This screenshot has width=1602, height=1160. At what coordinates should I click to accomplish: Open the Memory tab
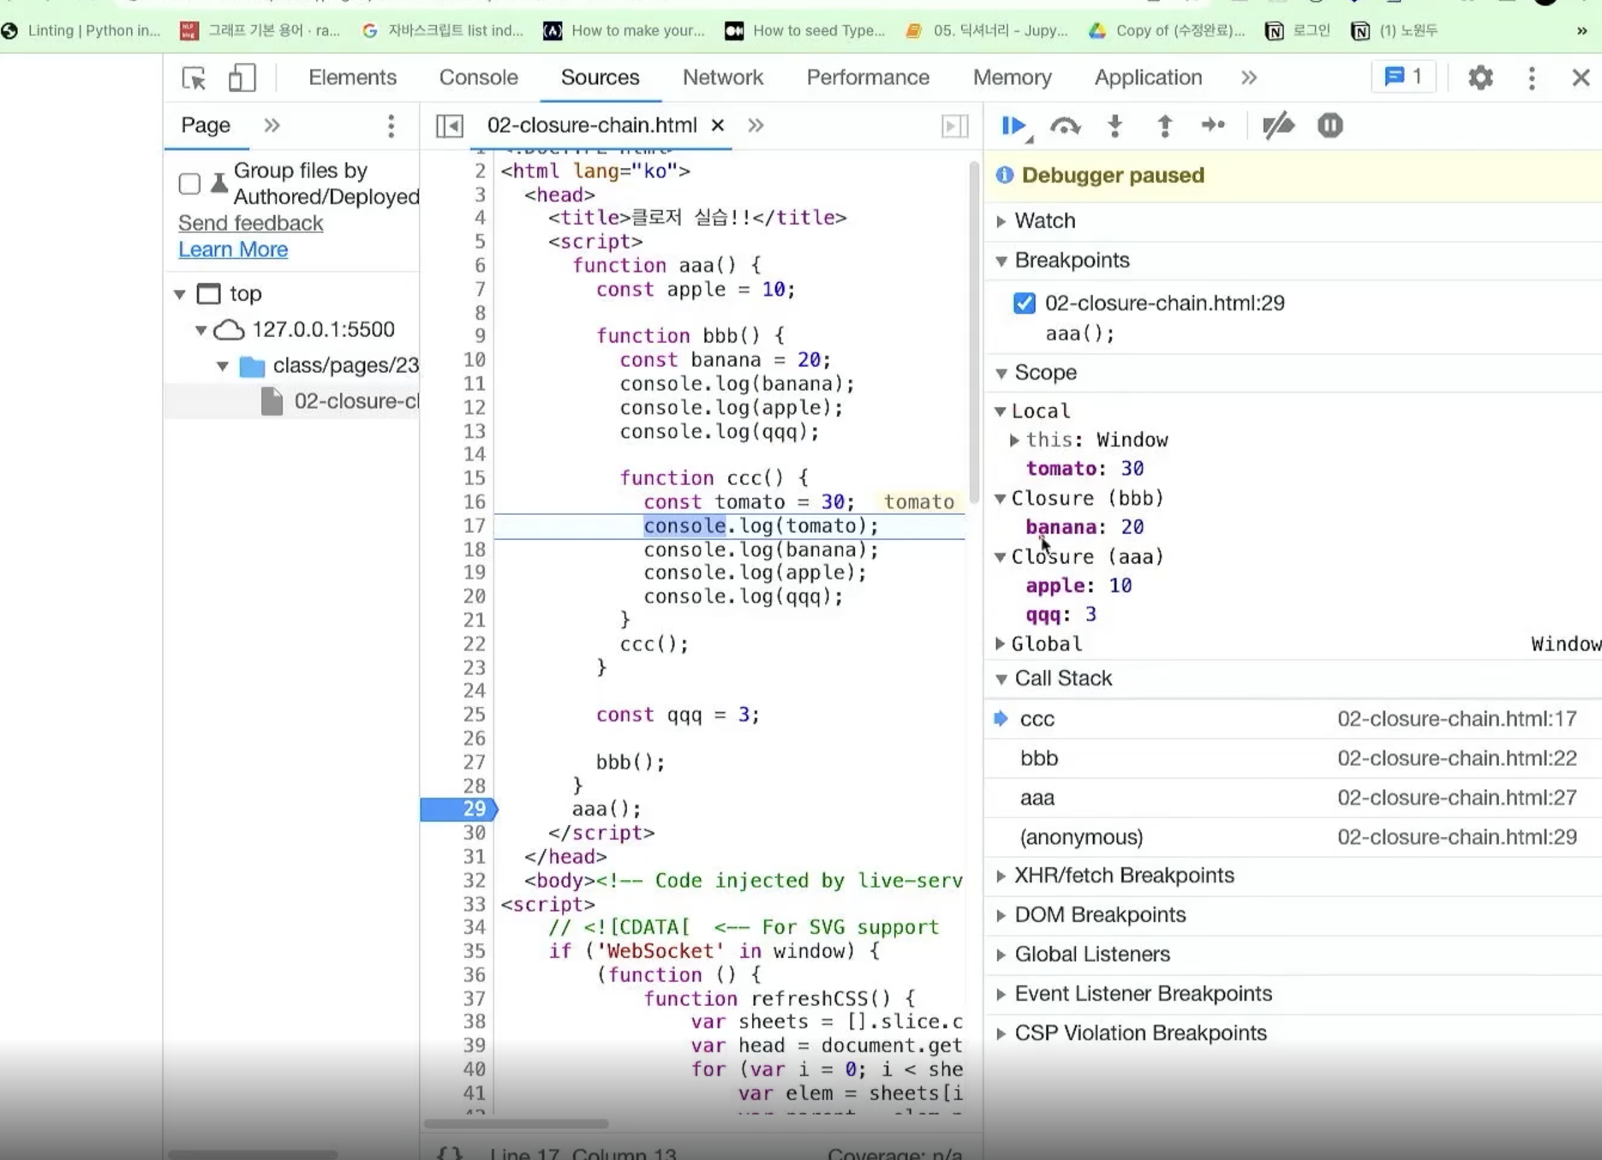point(1012,78)
